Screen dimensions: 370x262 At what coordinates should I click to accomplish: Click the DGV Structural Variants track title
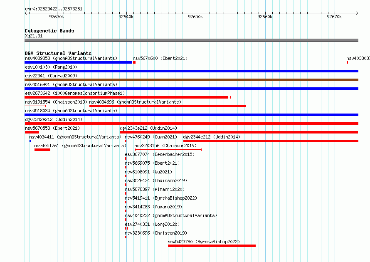58,53
